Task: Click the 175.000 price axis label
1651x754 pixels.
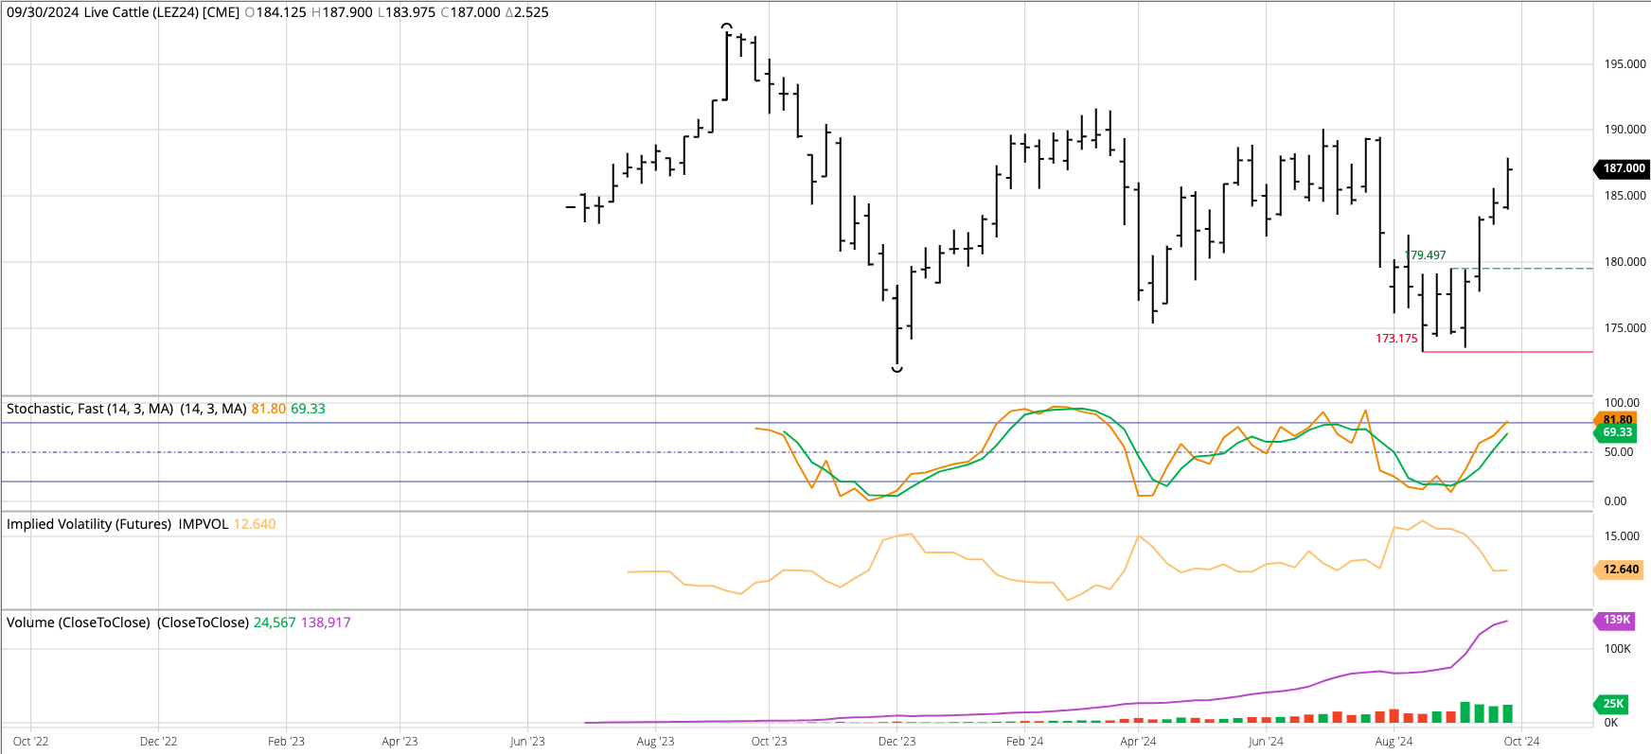Action: [x=1624, y=328]
